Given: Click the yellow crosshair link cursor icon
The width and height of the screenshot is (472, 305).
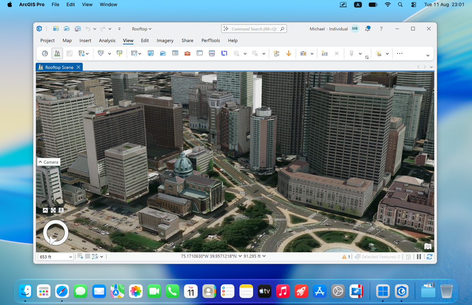Looking at the screenshot, I should pos(120,53).
